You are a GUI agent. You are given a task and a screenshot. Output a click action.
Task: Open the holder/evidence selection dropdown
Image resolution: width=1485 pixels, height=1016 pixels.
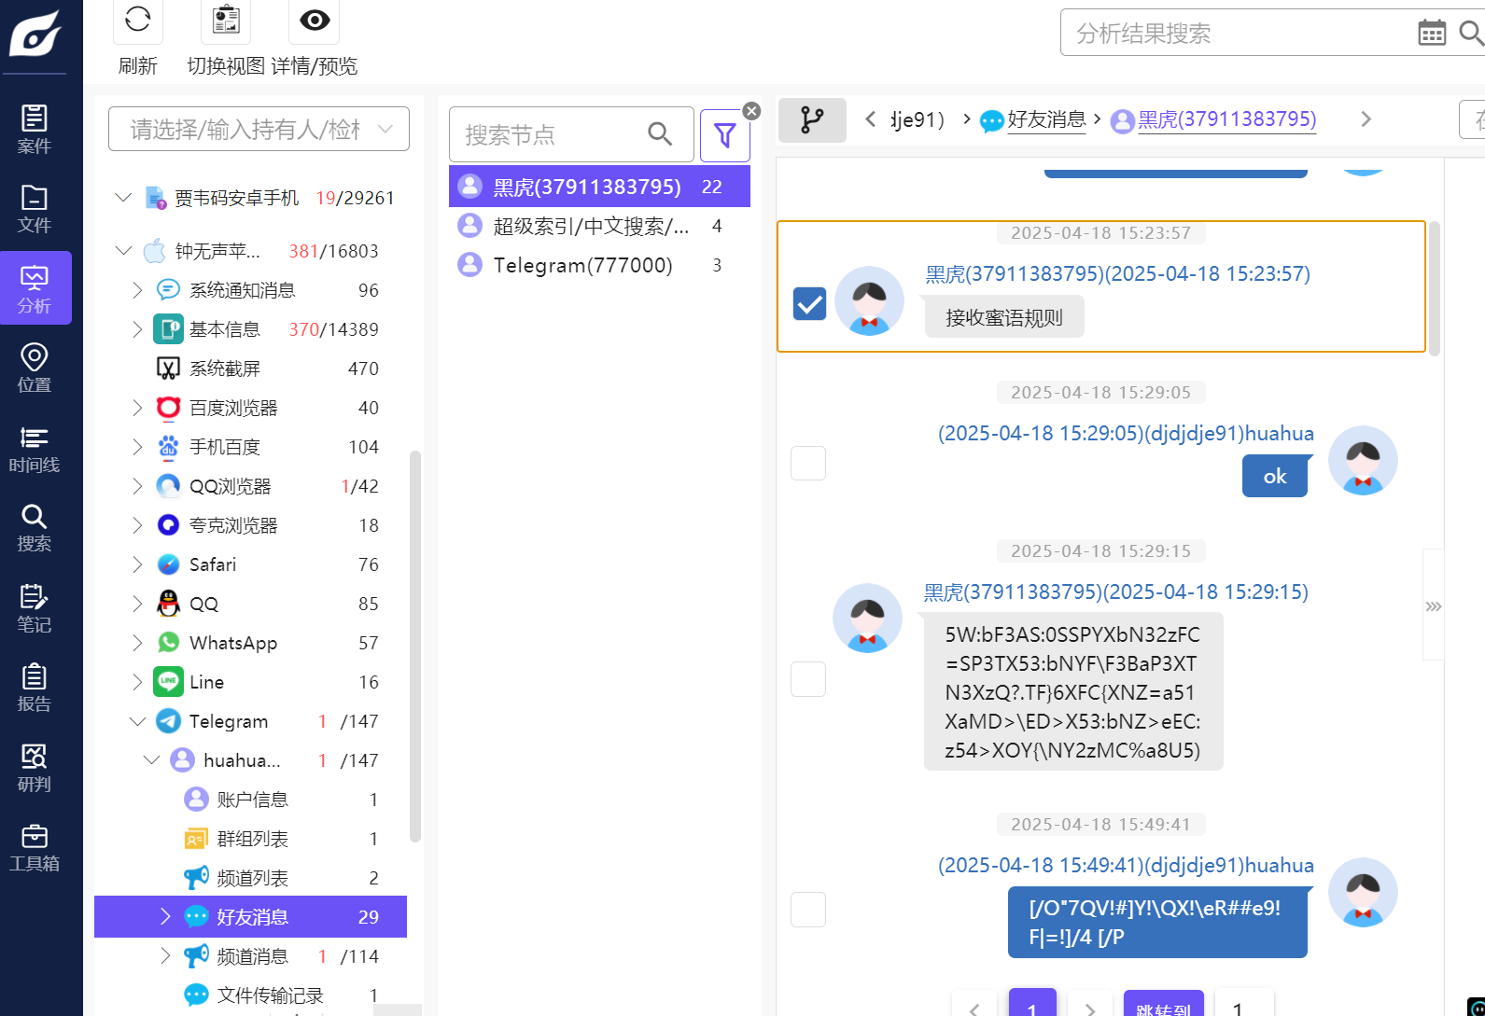click(x=259, y=129)
